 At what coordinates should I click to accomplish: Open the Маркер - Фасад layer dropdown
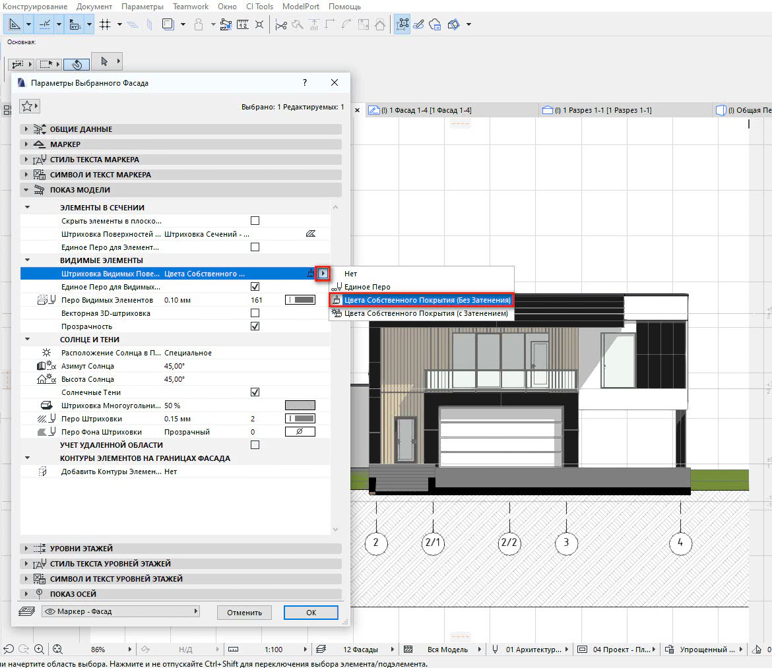point(120,612)
